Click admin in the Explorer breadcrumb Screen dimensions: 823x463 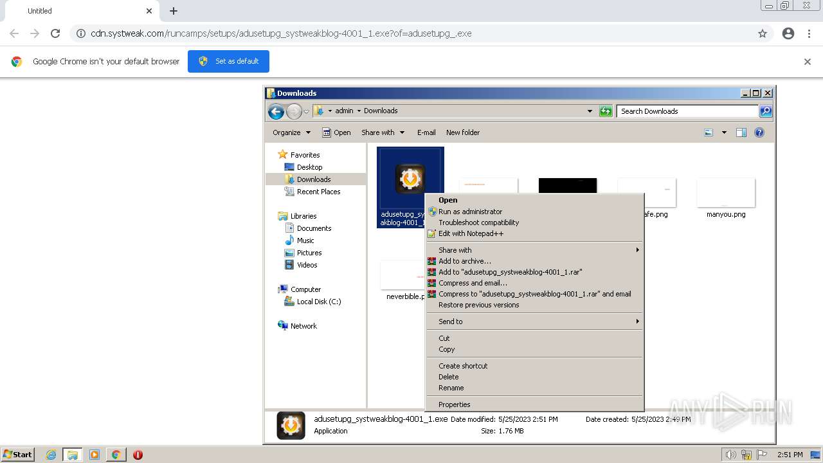pyautogui.click(x=344, y=111)
